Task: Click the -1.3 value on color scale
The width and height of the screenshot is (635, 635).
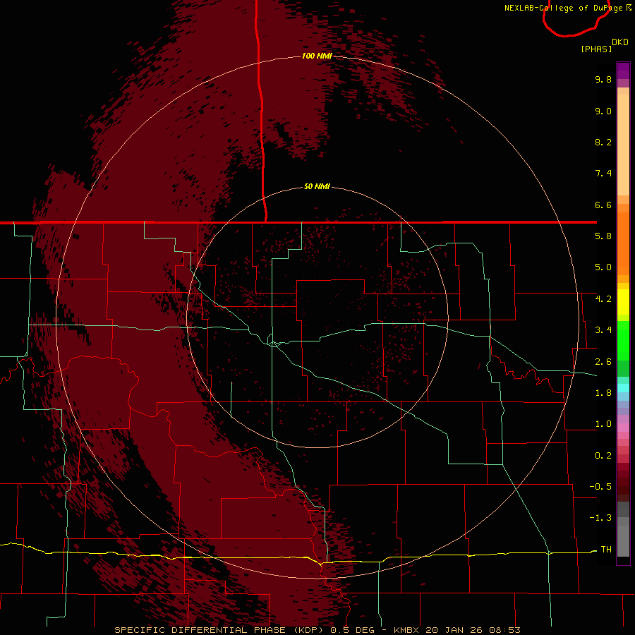Action: [600, 518]
